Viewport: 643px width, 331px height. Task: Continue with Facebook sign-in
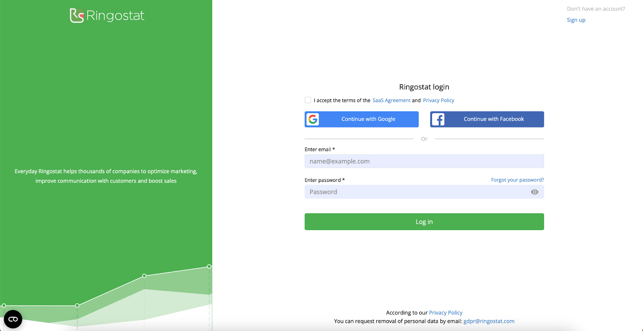tap(487, 119)
